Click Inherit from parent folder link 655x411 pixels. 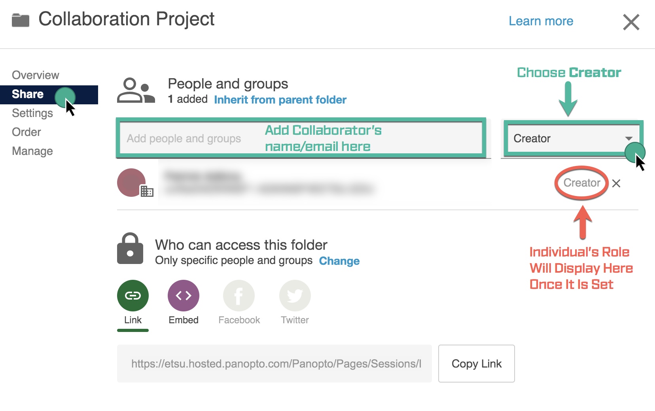280,100
